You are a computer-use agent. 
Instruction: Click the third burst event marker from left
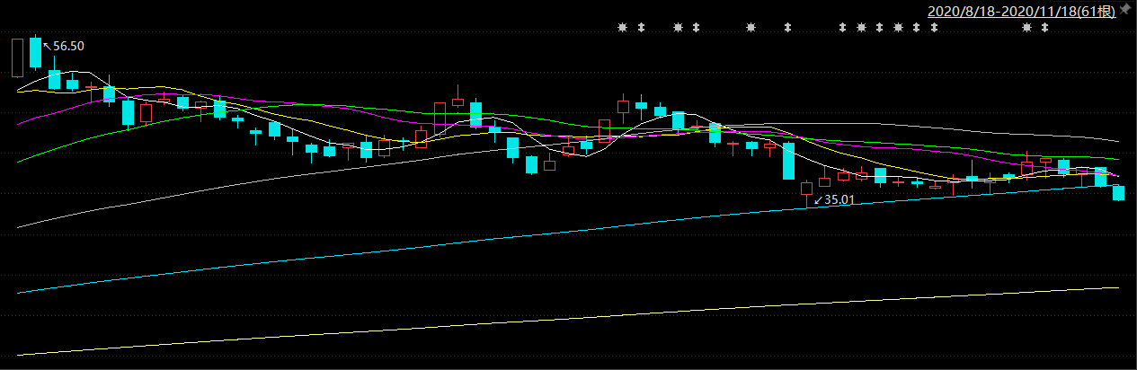point(751,27)
